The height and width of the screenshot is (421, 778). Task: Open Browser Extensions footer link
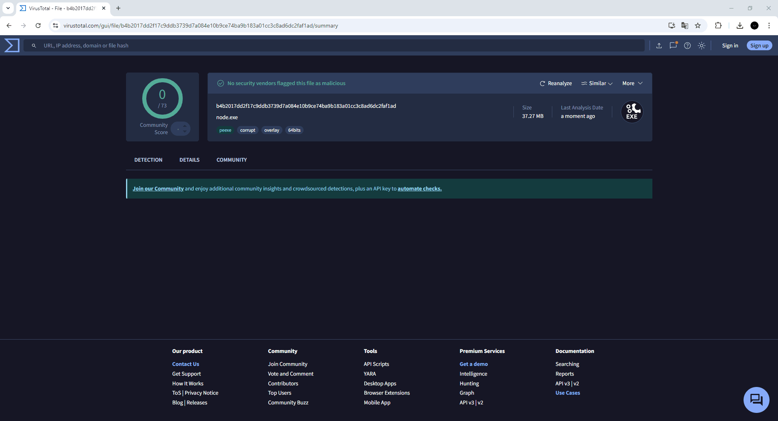(387, 393)
